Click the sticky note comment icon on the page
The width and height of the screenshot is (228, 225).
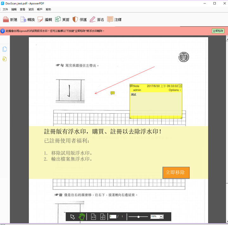(112, 93)
